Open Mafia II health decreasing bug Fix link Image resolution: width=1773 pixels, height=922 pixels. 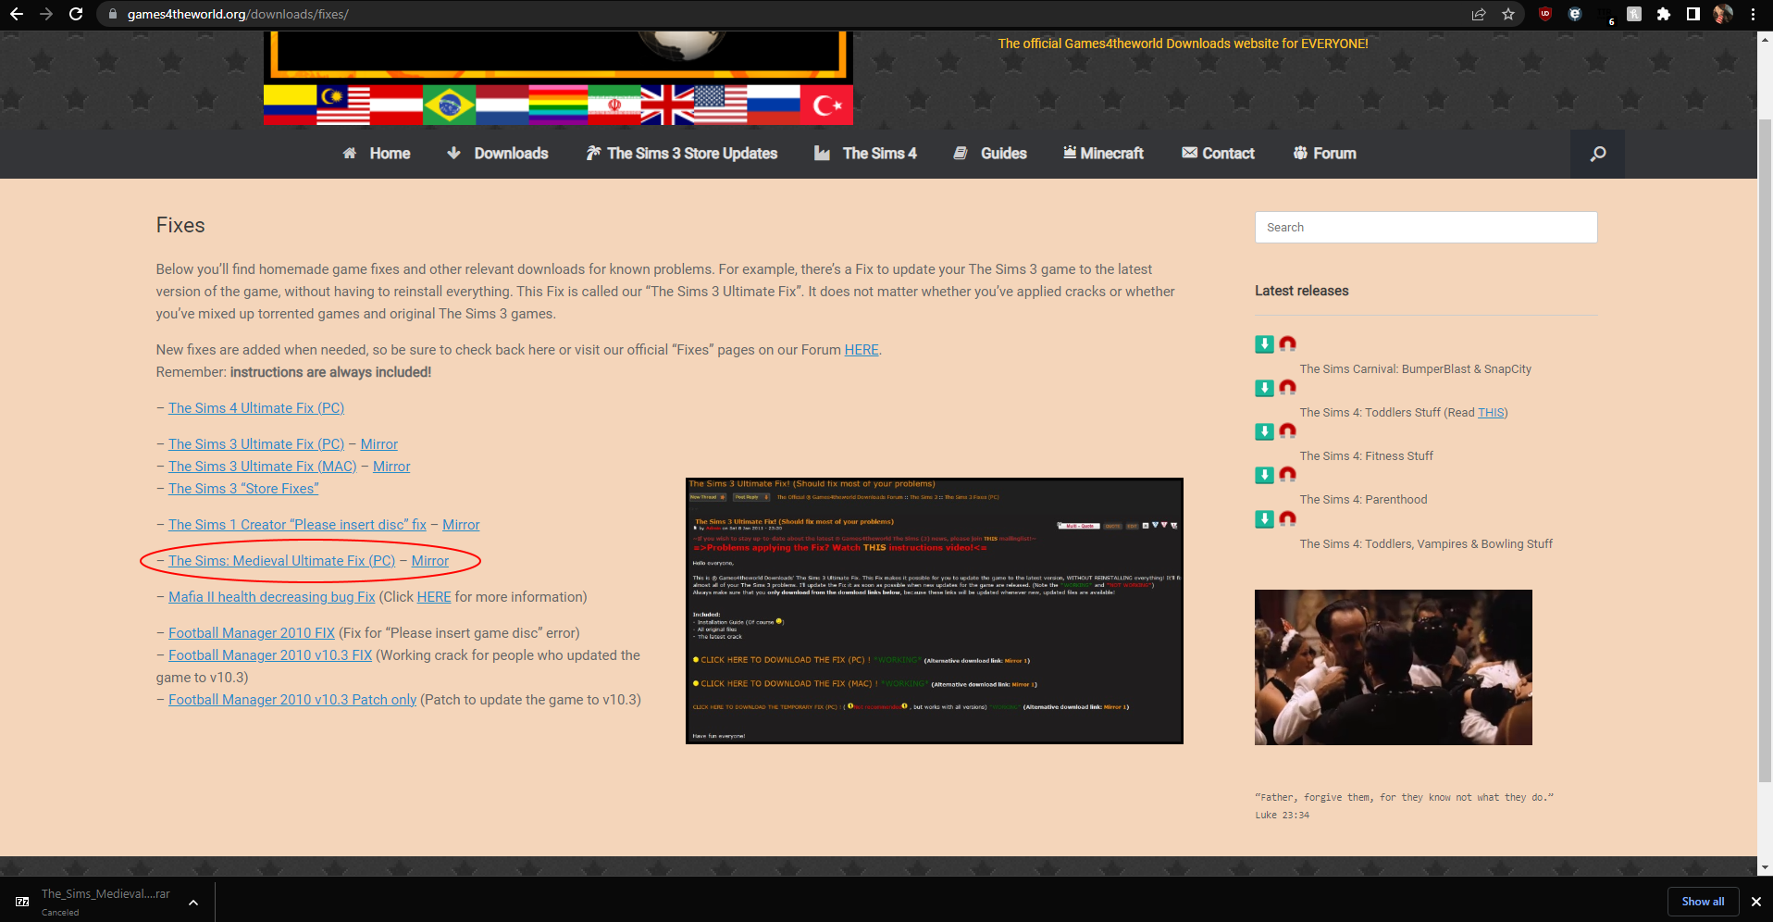272,597
